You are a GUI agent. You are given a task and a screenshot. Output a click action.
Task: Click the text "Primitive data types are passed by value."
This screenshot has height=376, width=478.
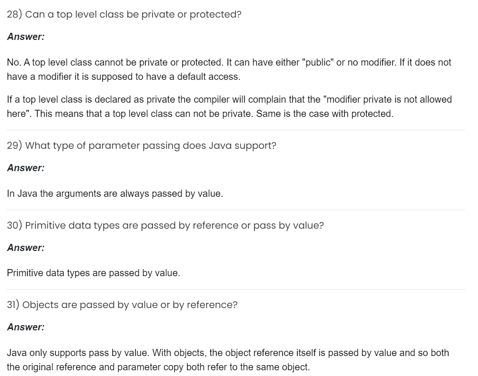click(x=93, y=273)
